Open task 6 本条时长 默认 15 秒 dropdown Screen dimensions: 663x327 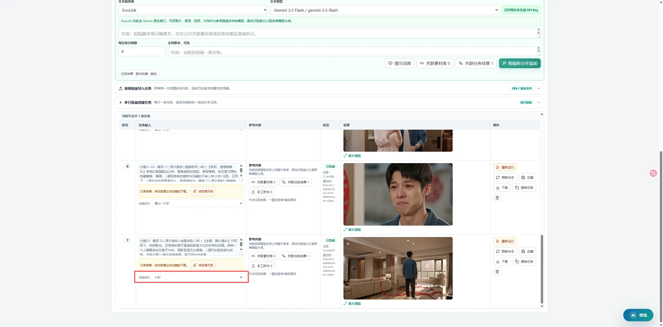(x=198, y=203)
